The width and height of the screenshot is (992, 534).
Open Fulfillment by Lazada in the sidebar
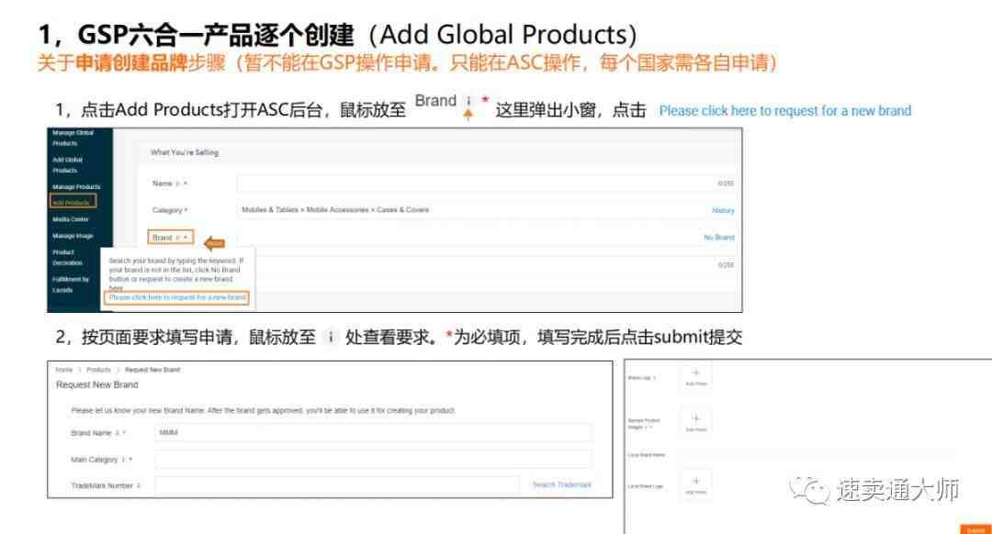point(70,284)
